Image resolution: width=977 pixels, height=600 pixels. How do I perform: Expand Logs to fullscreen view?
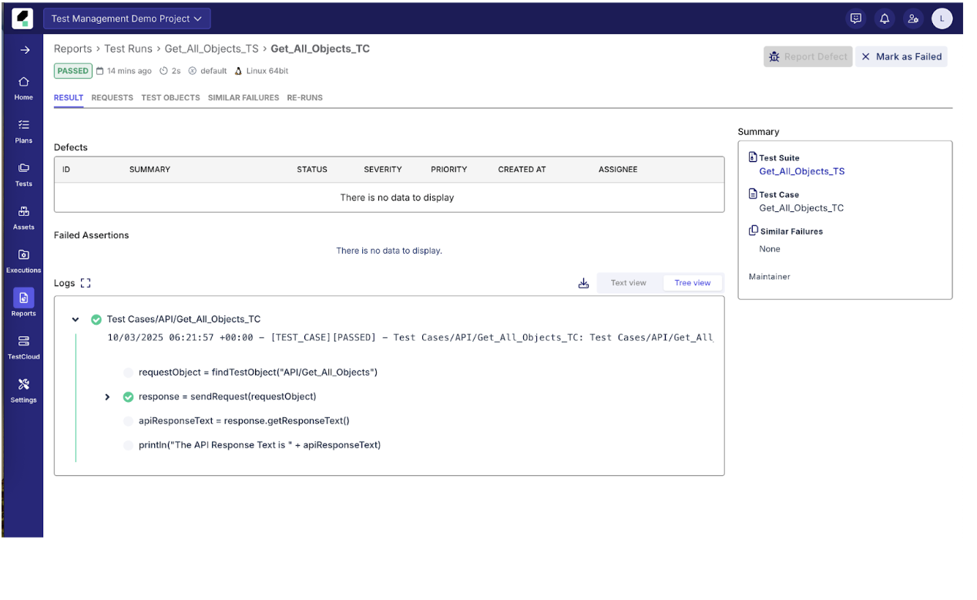85,282
